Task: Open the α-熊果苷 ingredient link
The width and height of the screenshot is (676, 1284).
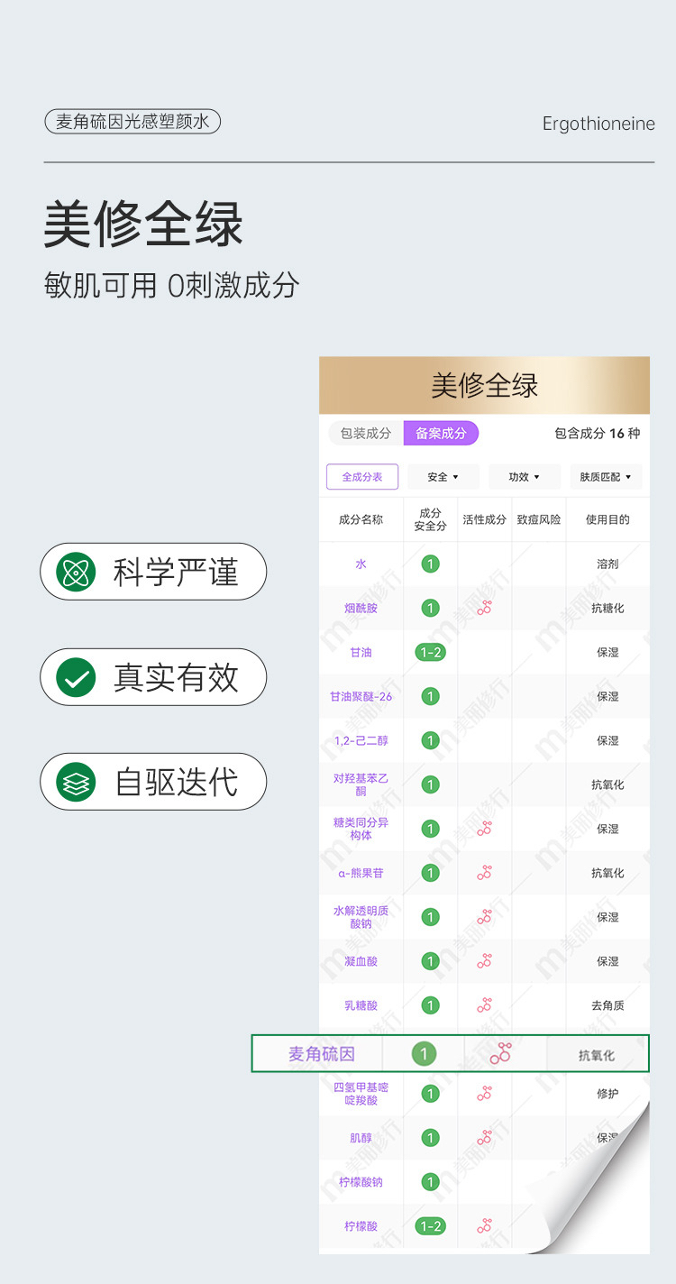Action: 361,873
